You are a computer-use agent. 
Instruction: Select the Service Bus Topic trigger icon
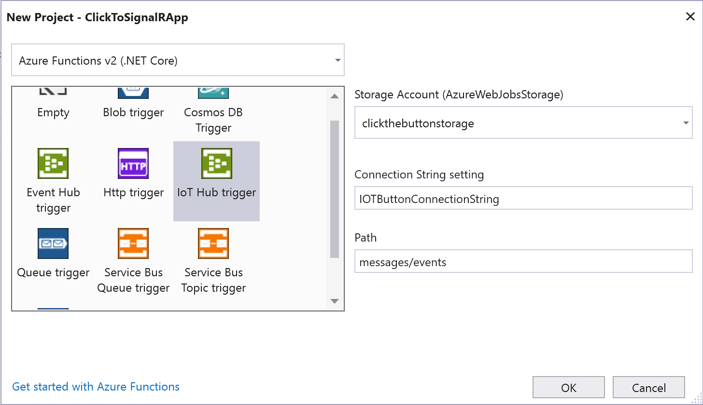click(213, 243)
